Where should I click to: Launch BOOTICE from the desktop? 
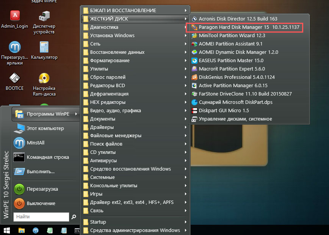pyautogui.click(x=15, y=81)
